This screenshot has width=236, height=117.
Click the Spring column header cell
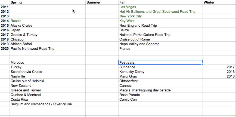coord(48,2)
